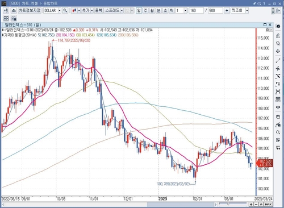Viewport: 284px width, 208px height.
Task: Click the total count field showing 500
Action: click(215, 10)
